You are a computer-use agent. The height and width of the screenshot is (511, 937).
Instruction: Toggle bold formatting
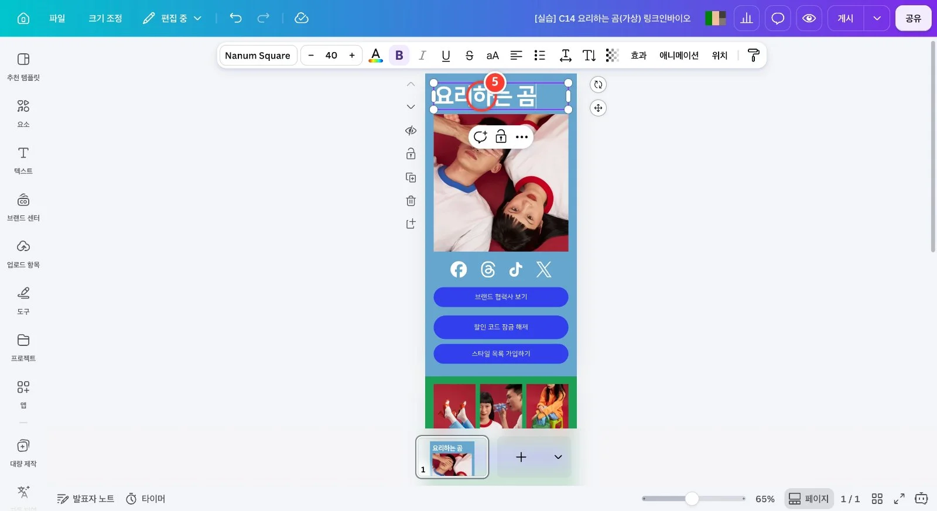pos(399,56)
